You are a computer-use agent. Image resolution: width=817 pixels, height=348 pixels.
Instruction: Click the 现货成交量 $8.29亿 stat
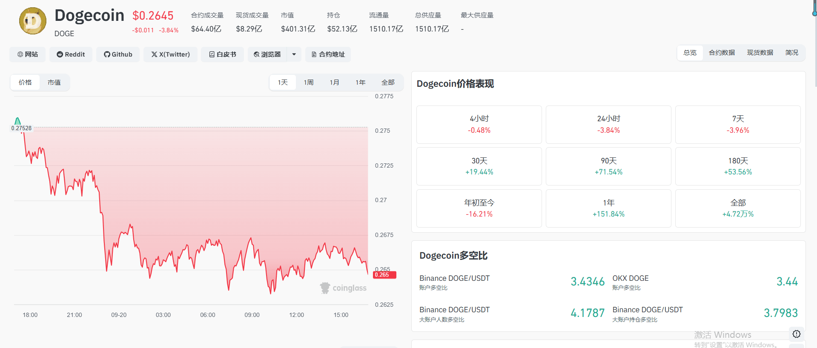[252, 22]
